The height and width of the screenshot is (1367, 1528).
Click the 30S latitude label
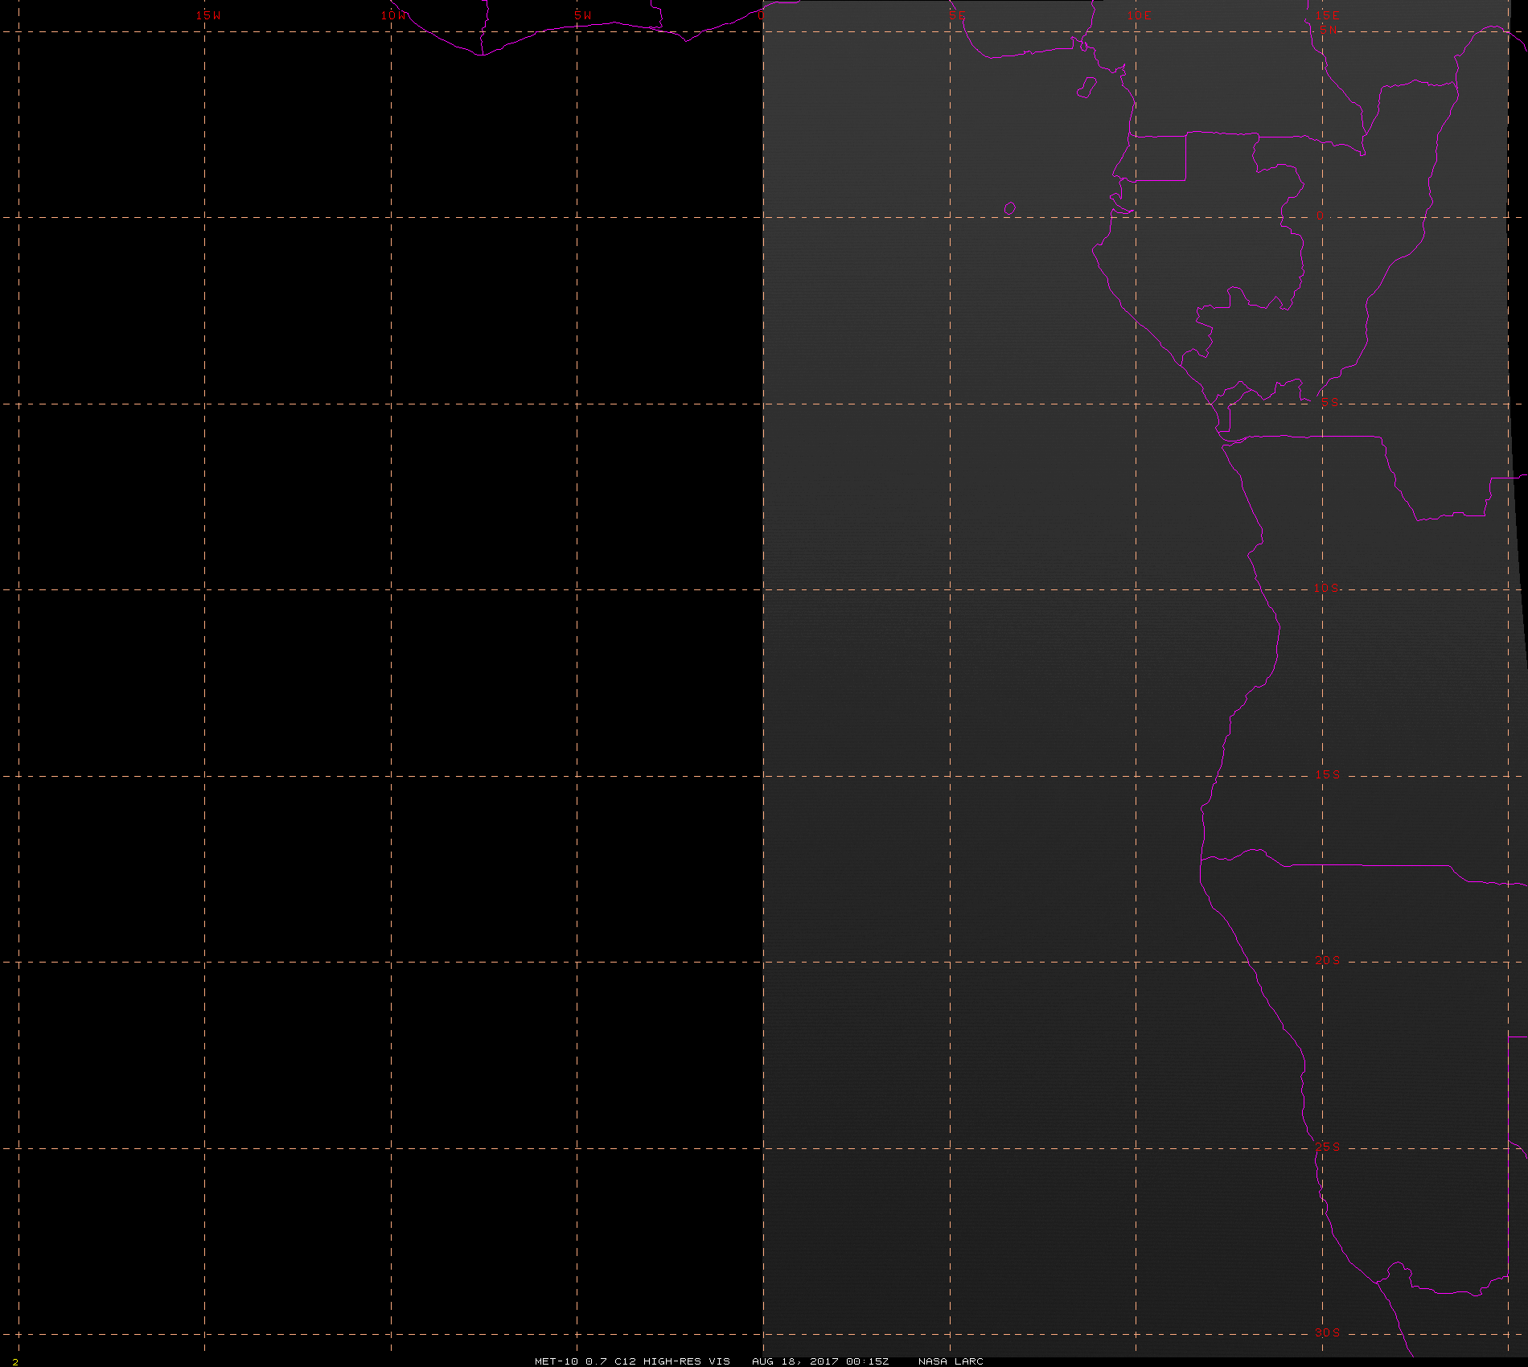[x=1328, y=1332]
